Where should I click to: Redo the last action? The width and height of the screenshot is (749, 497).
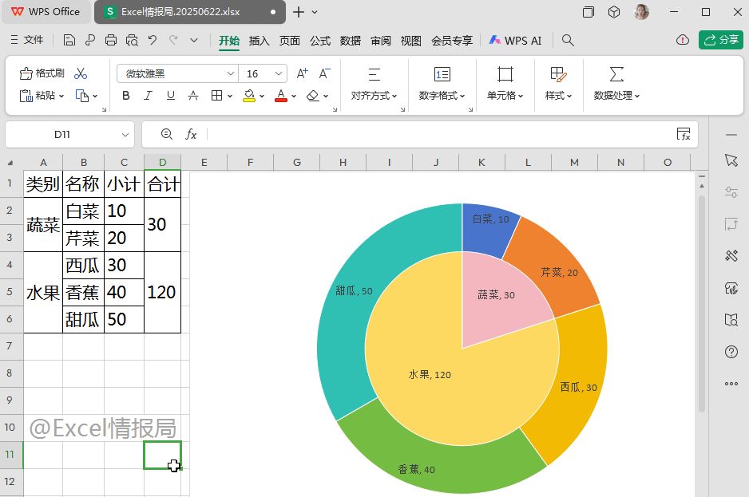(x=173, y=40)
